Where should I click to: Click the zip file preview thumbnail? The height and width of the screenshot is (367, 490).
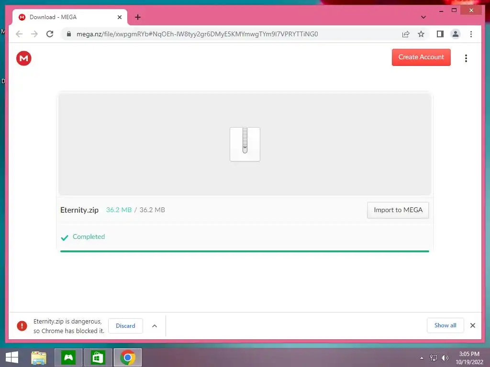[x=245, y=144]
